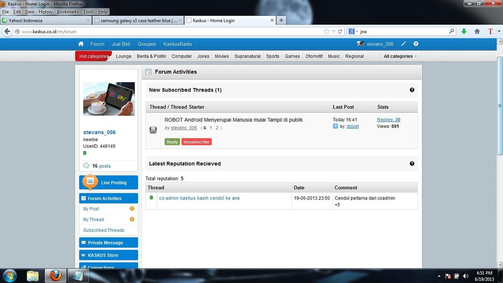This screenshot has height=283, width=503.
Task: Open the 16 posts link in profile
Action: point(101,166)
